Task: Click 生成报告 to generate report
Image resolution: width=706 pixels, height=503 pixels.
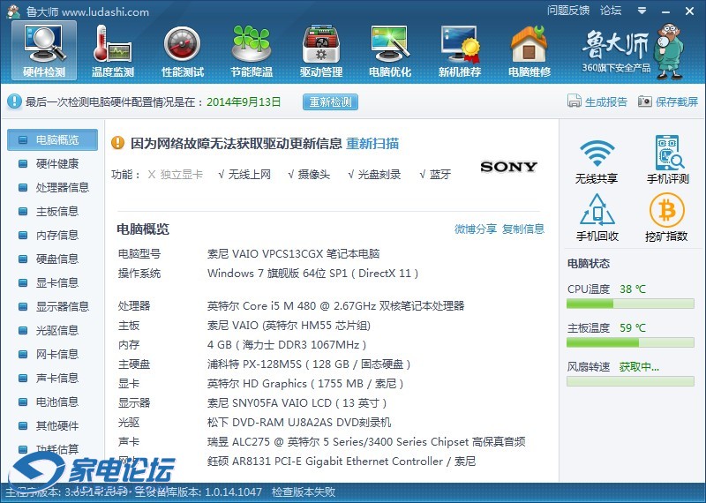Action: tap(597, 101)
